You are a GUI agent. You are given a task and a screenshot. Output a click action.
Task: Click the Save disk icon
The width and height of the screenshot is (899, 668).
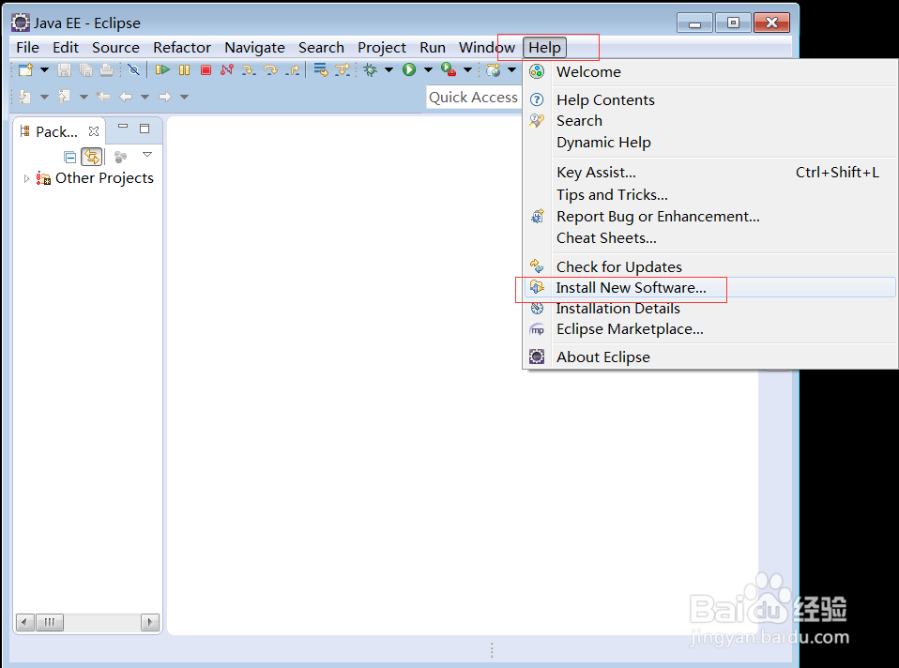pyautogui.click(x=64, y=70)
